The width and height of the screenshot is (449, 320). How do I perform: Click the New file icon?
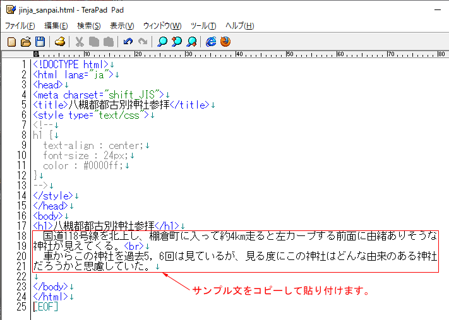tap(11, 42)
